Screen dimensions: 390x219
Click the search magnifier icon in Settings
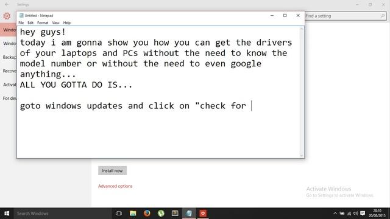pyautogui.click(x=383, y=16)
